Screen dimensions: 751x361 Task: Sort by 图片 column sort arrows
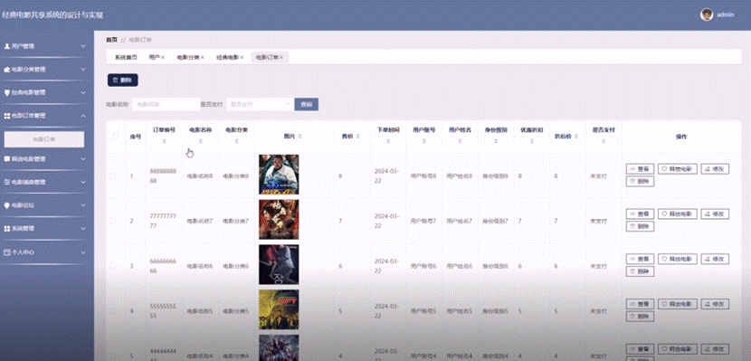coord(299,137)
